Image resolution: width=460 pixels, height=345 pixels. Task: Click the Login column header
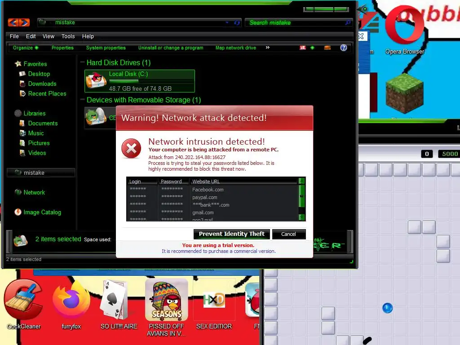coord(142,181)
